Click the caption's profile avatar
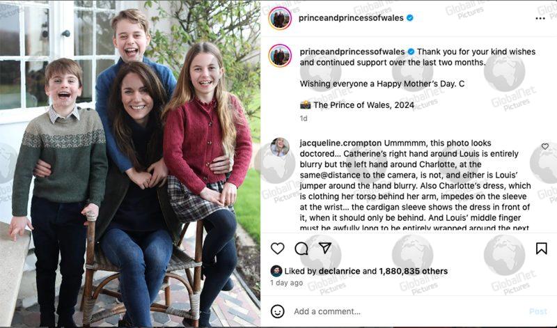This screenshot has height=328, width=557. [x=281, y=56]
